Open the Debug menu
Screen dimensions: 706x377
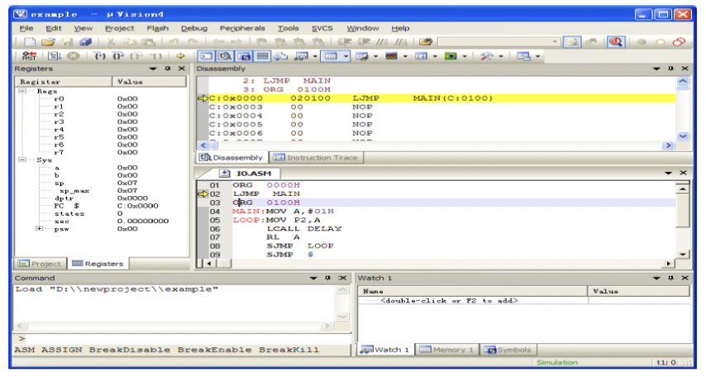pyautogui.click(x=194, y=28)
